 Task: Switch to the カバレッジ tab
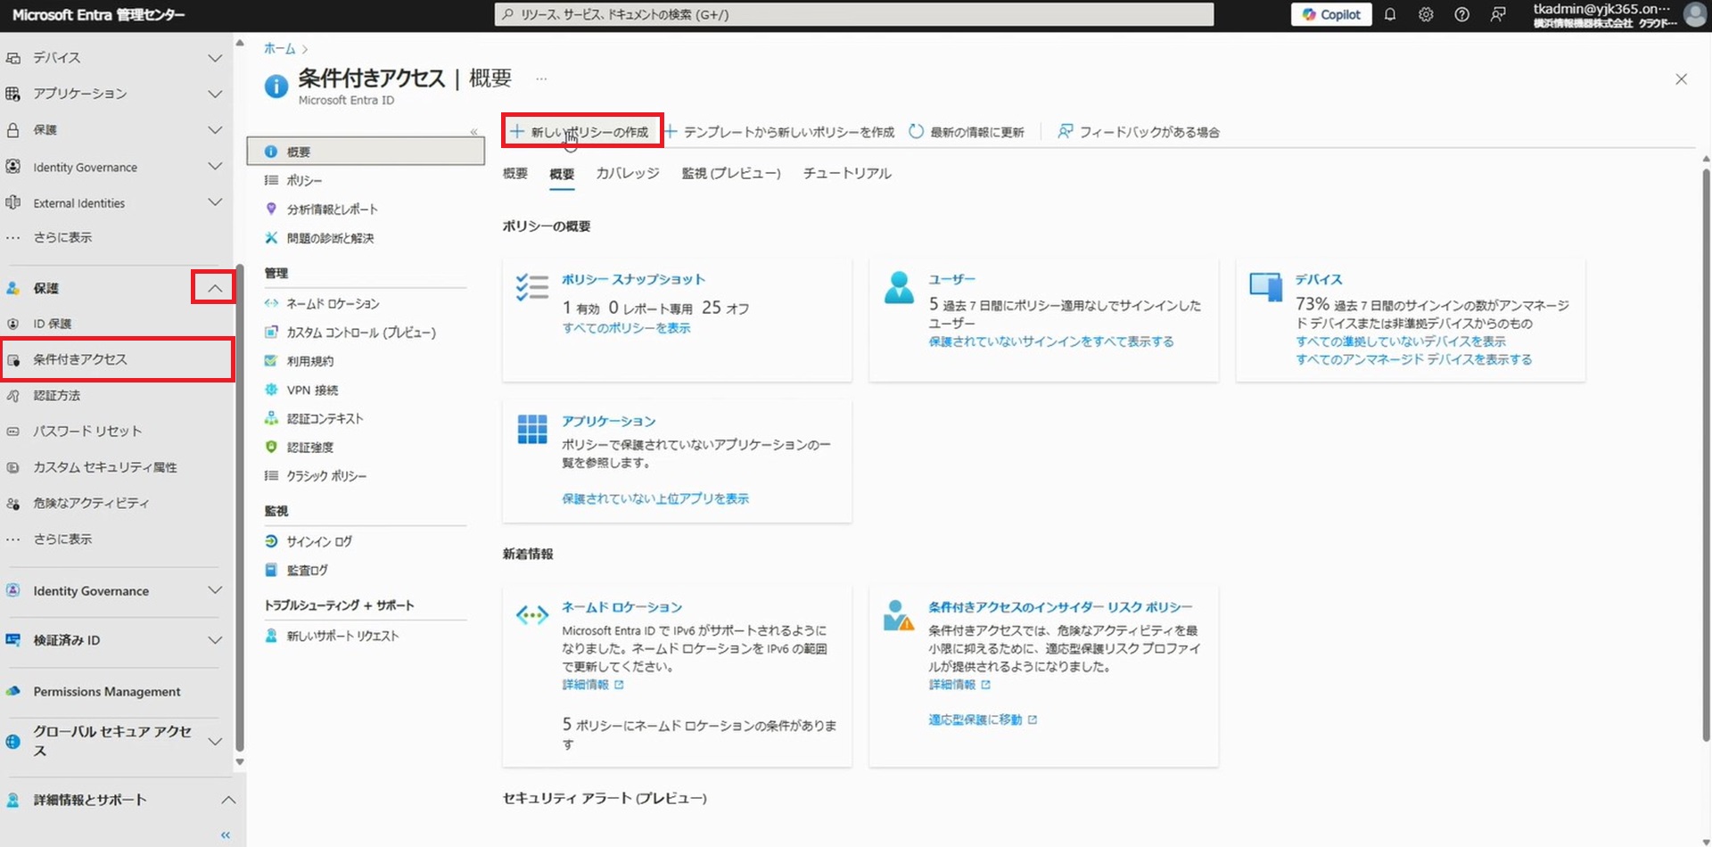[x=628, y=173]
